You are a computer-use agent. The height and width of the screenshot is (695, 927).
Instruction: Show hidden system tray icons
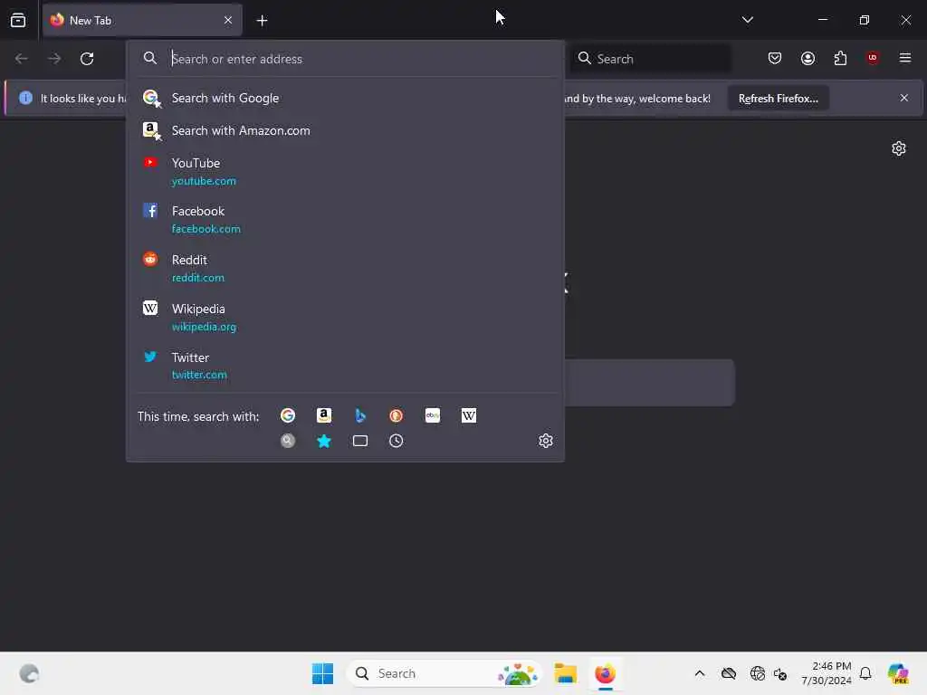[x=700, y=673]
